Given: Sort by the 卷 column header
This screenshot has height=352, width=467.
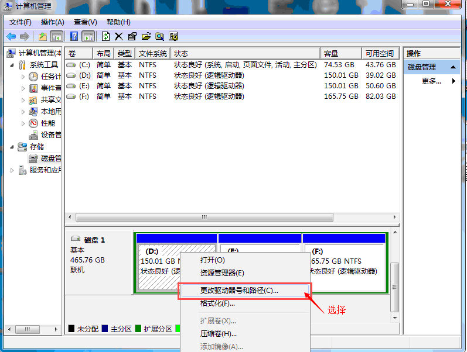Looking at the screenshot, I should pyautogui.click(x=79, y=54).
